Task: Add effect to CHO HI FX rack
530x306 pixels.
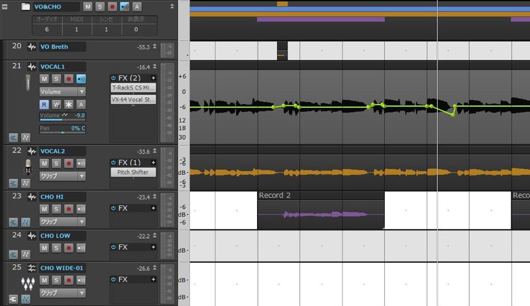Action: pyautogui.click(x=153, y=208)
